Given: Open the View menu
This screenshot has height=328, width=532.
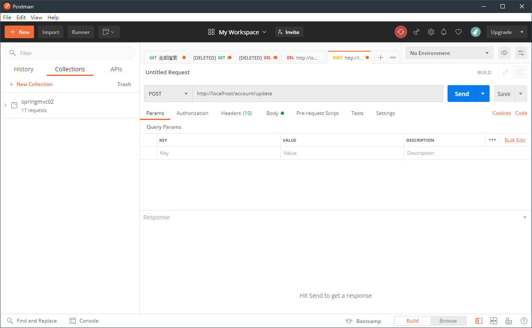Looking at the screenshot, I should tap(37, 17).
